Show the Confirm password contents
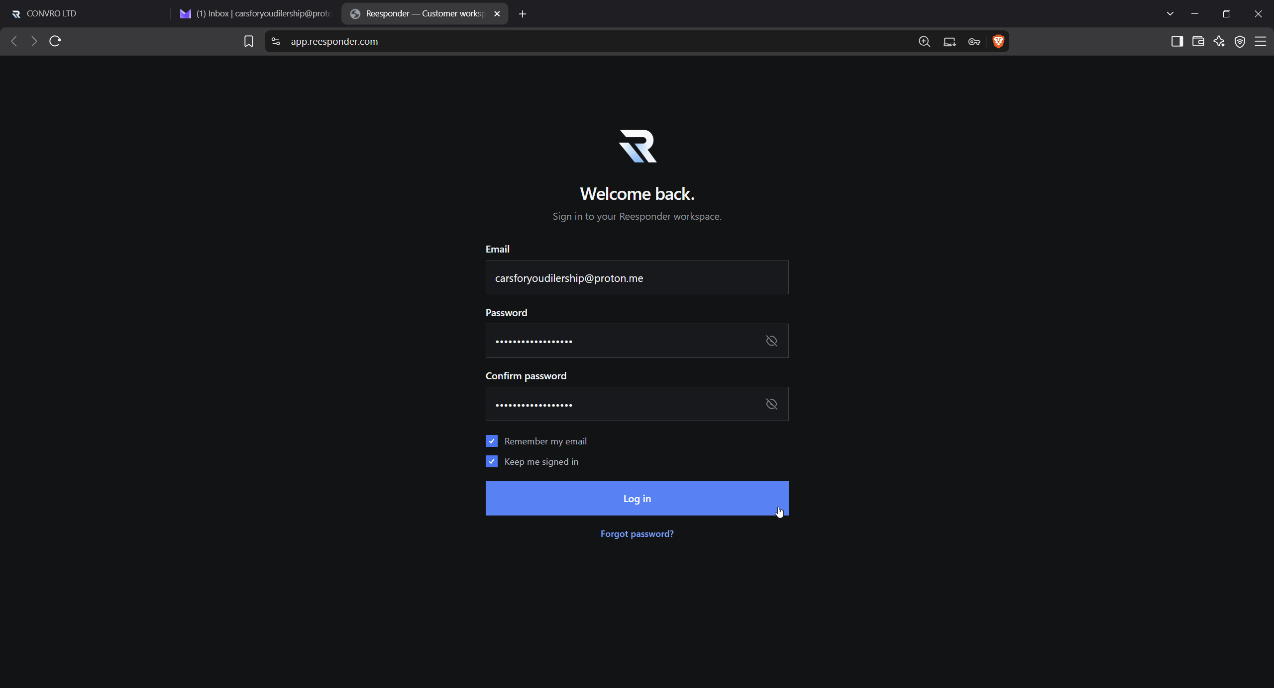The width and height of the screenshot is (1274, 688). 771,404
